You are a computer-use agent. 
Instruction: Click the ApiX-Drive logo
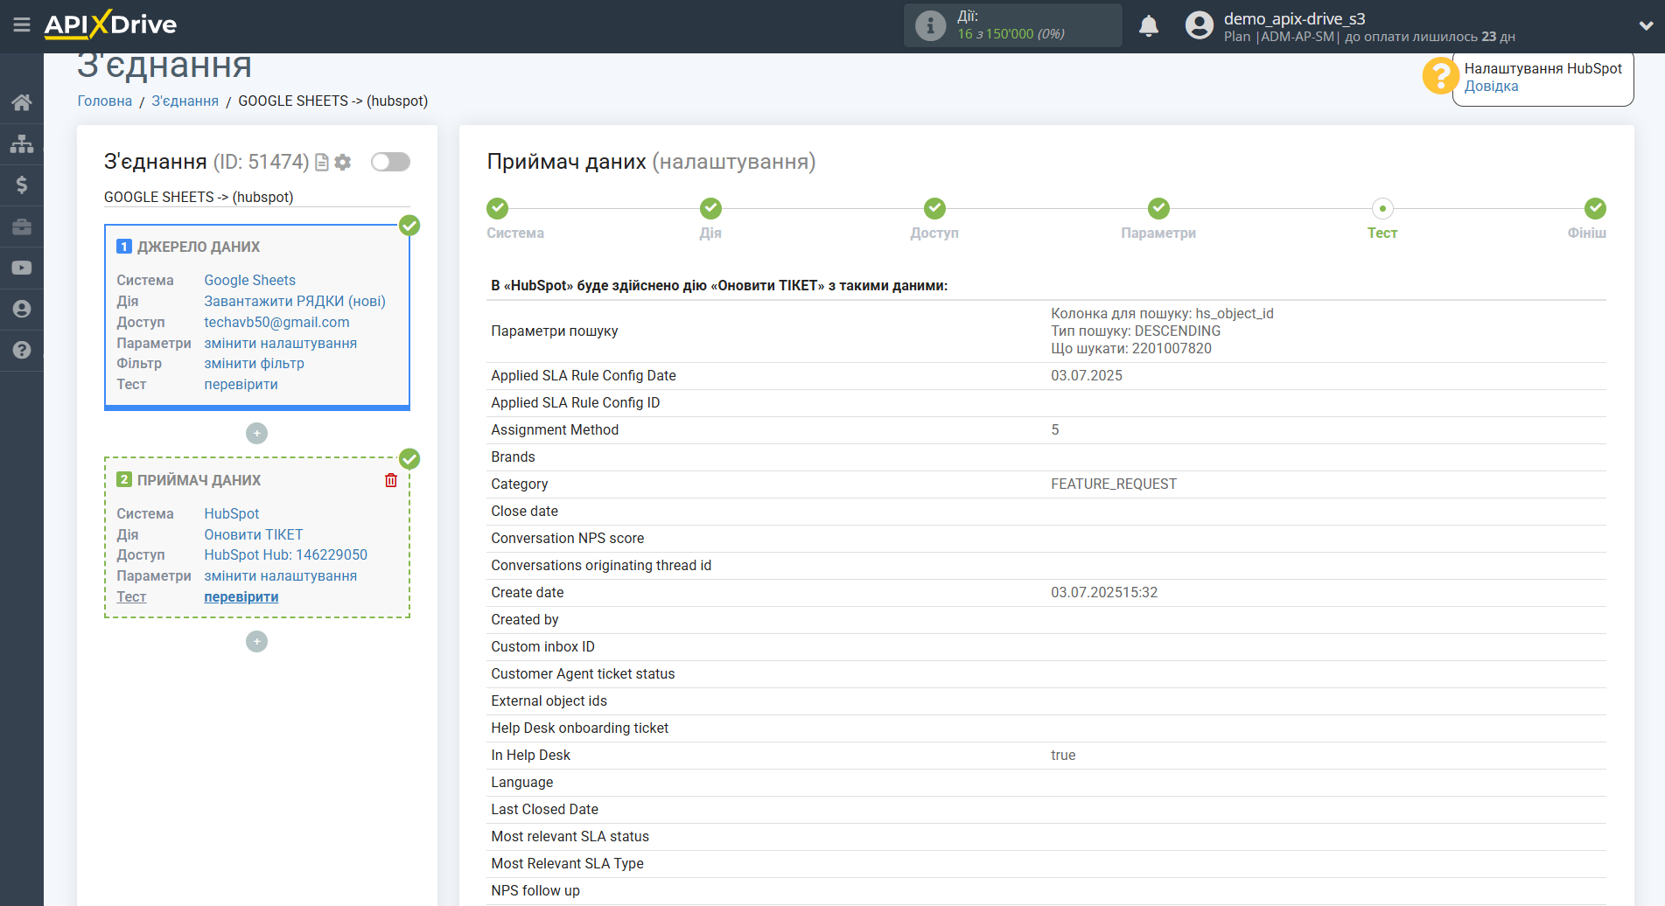(110, 24)
